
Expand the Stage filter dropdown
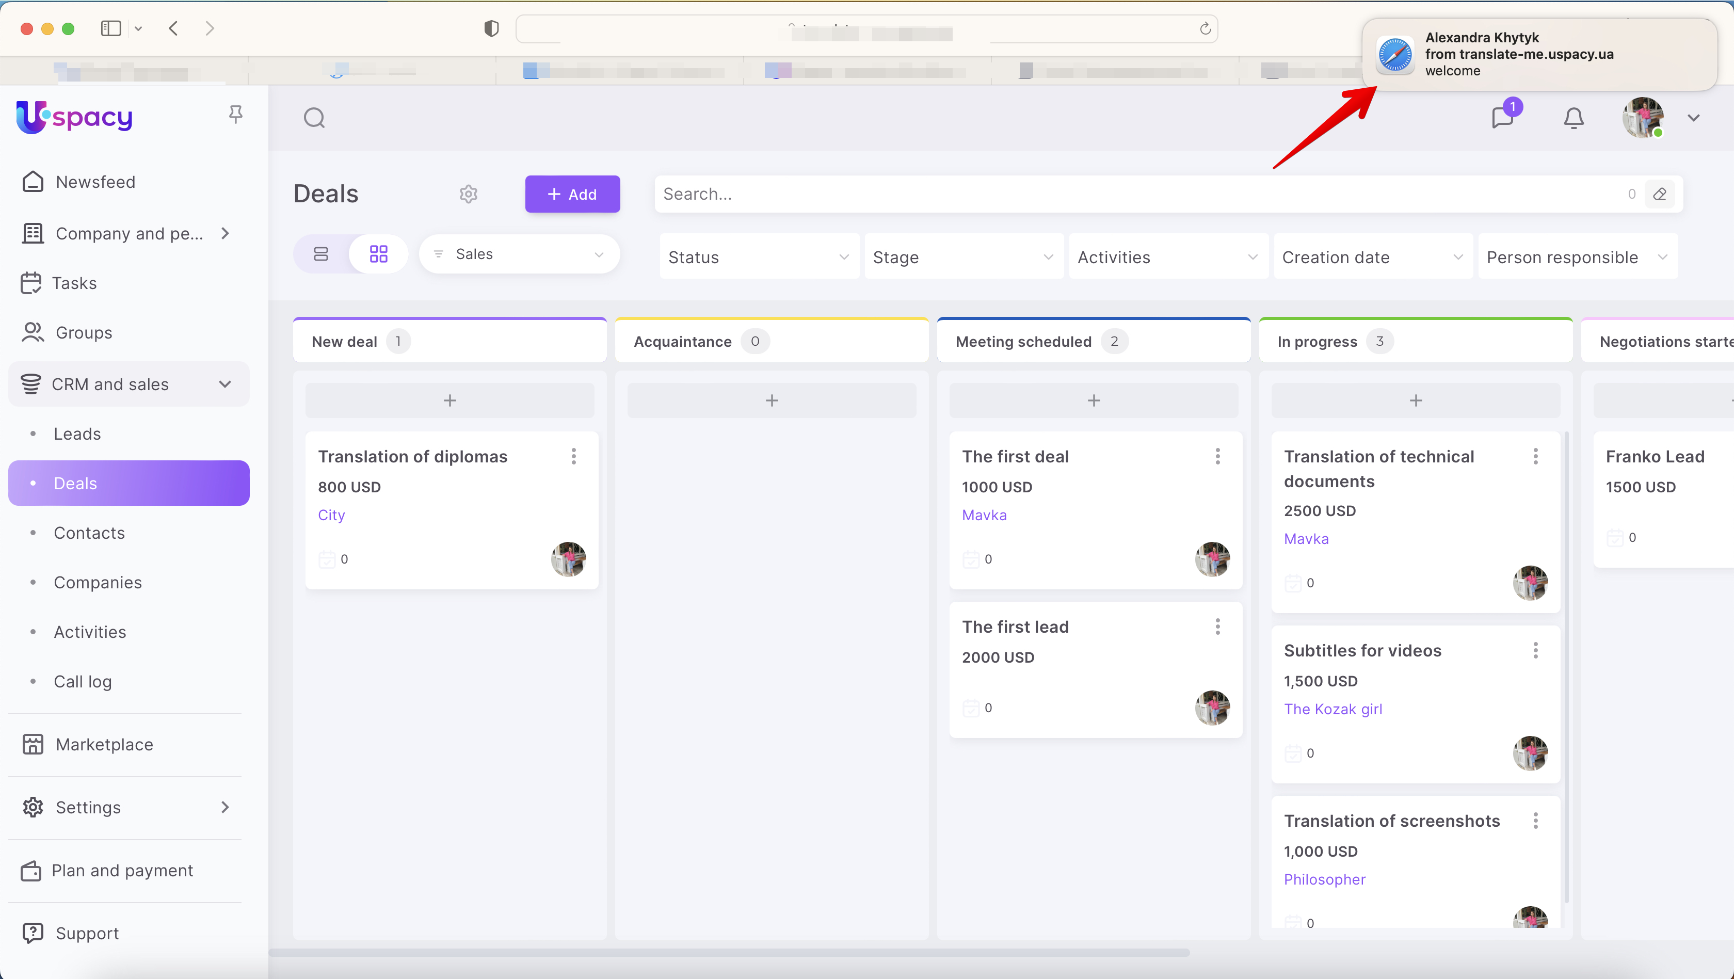(x=962, y=256)
